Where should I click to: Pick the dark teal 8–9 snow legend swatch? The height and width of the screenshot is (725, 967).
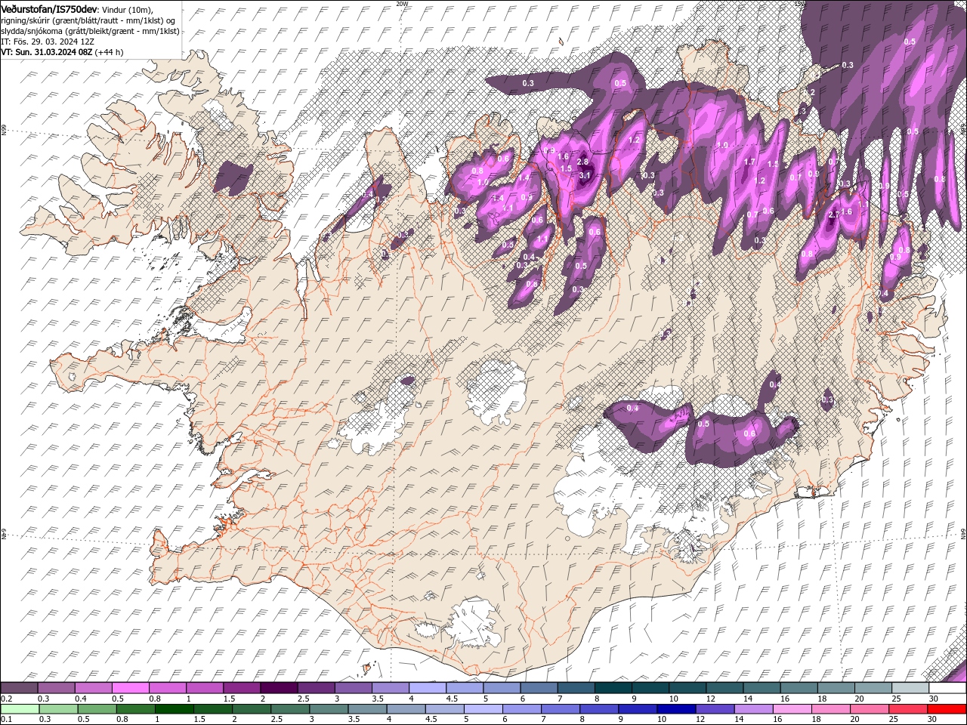tap(613, 688)
